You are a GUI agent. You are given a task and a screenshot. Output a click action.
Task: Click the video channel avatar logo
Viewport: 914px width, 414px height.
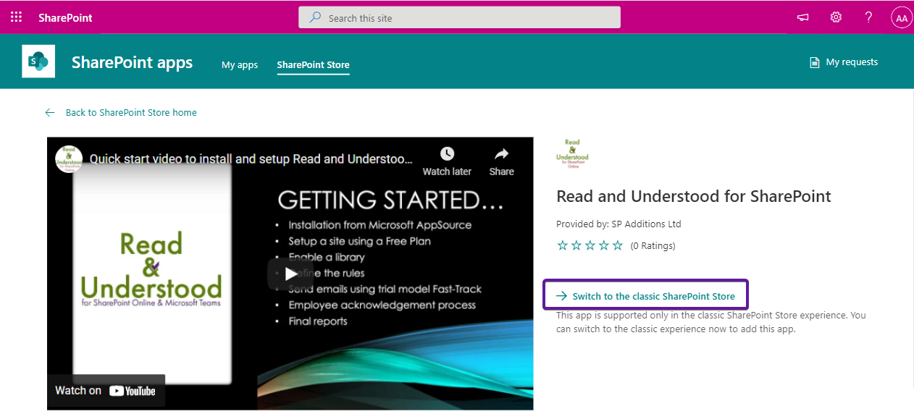tap(69, 159)
